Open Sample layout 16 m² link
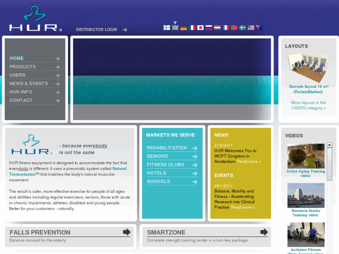The width and height of the screenshot is (339, 254). point(309,89)
